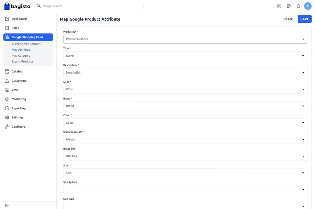Open Reporting from the sidebar icon
This screenshot has width=315, height=209.
[7, 108]
